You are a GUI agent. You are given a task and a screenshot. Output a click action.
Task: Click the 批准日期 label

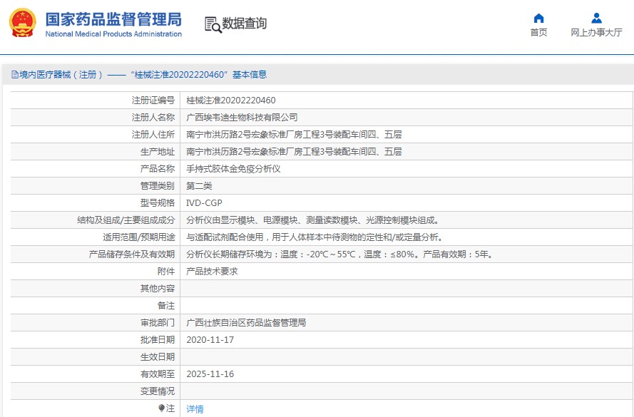(x=158, y=340)
